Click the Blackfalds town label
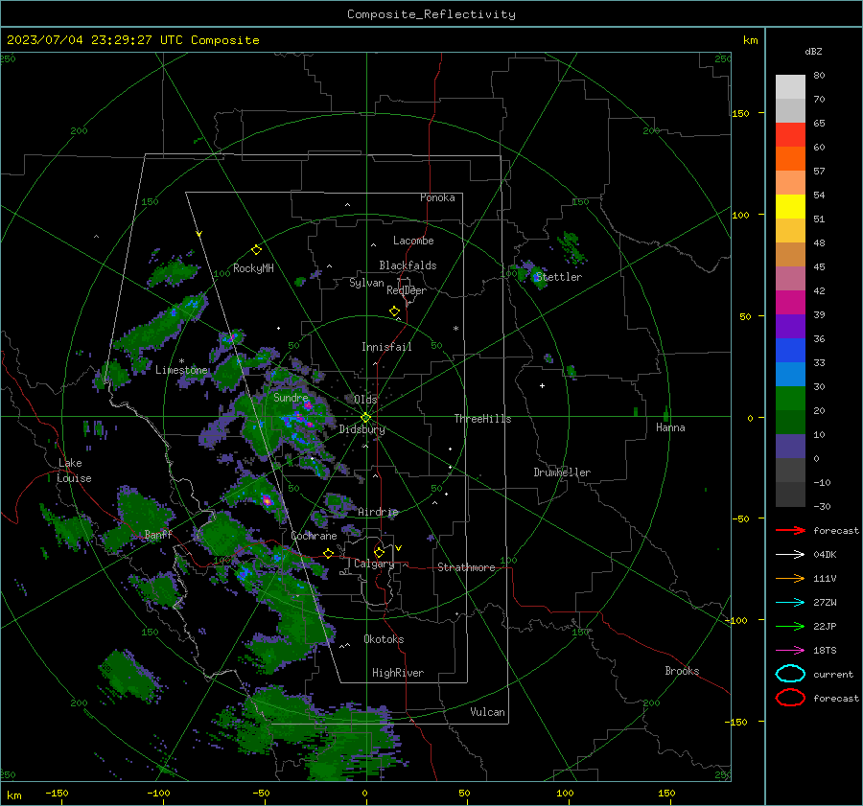The height and width of the screenshot is (806, 863). (x=408, y=265)
